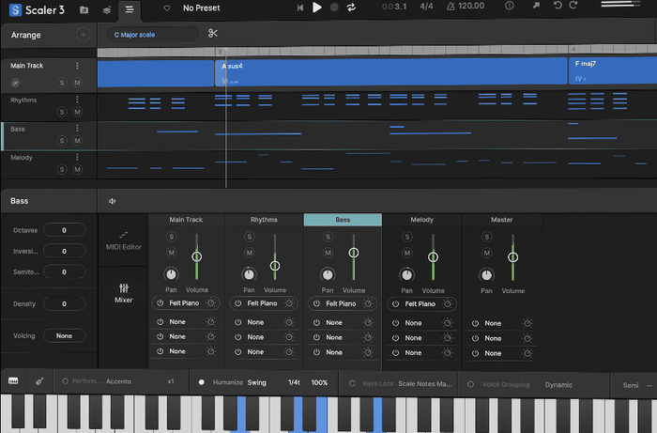Open the MIDI Editor panel
Image resolution: width=657 pixels, height=433 pixels.
124,240
